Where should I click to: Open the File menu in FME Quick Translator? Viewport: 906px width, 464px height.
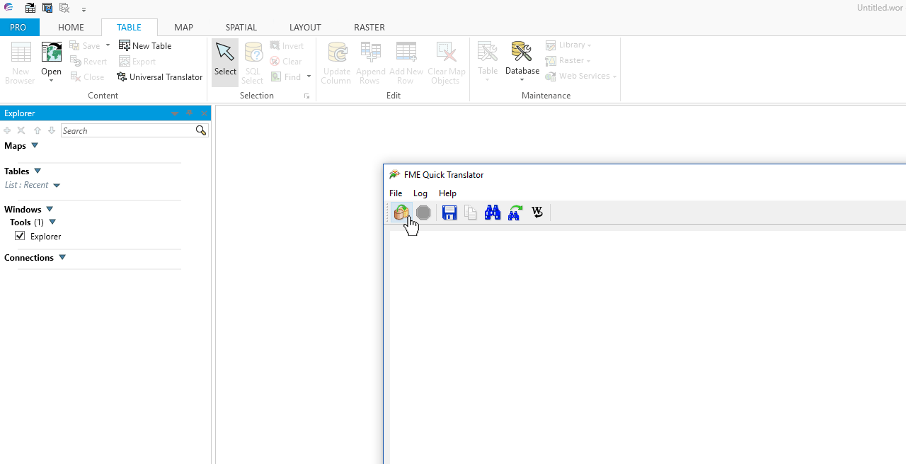click(x=396, y=193)
